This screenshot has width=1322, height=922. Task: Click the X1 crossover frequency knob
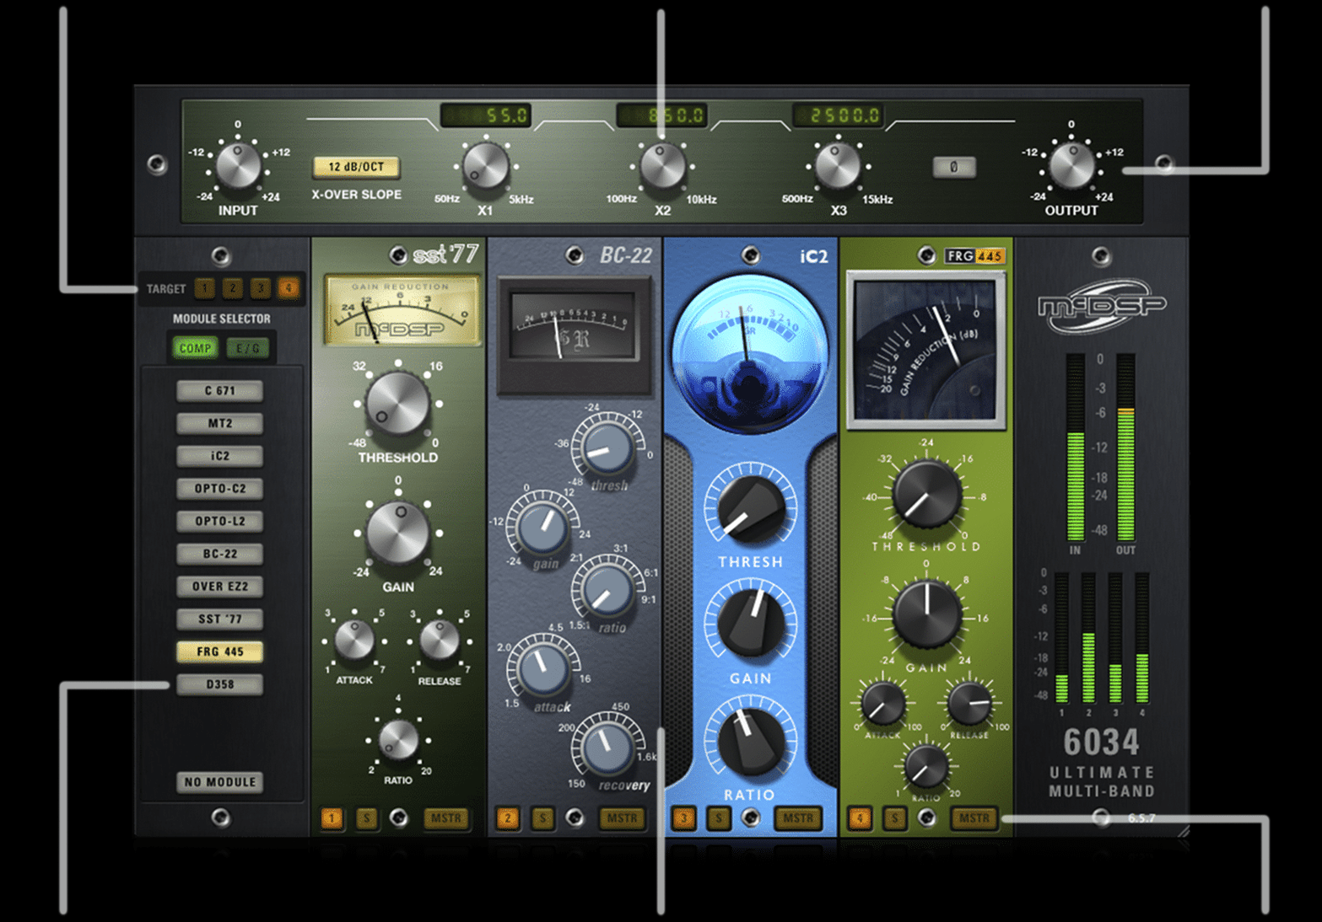click(486, 166)
